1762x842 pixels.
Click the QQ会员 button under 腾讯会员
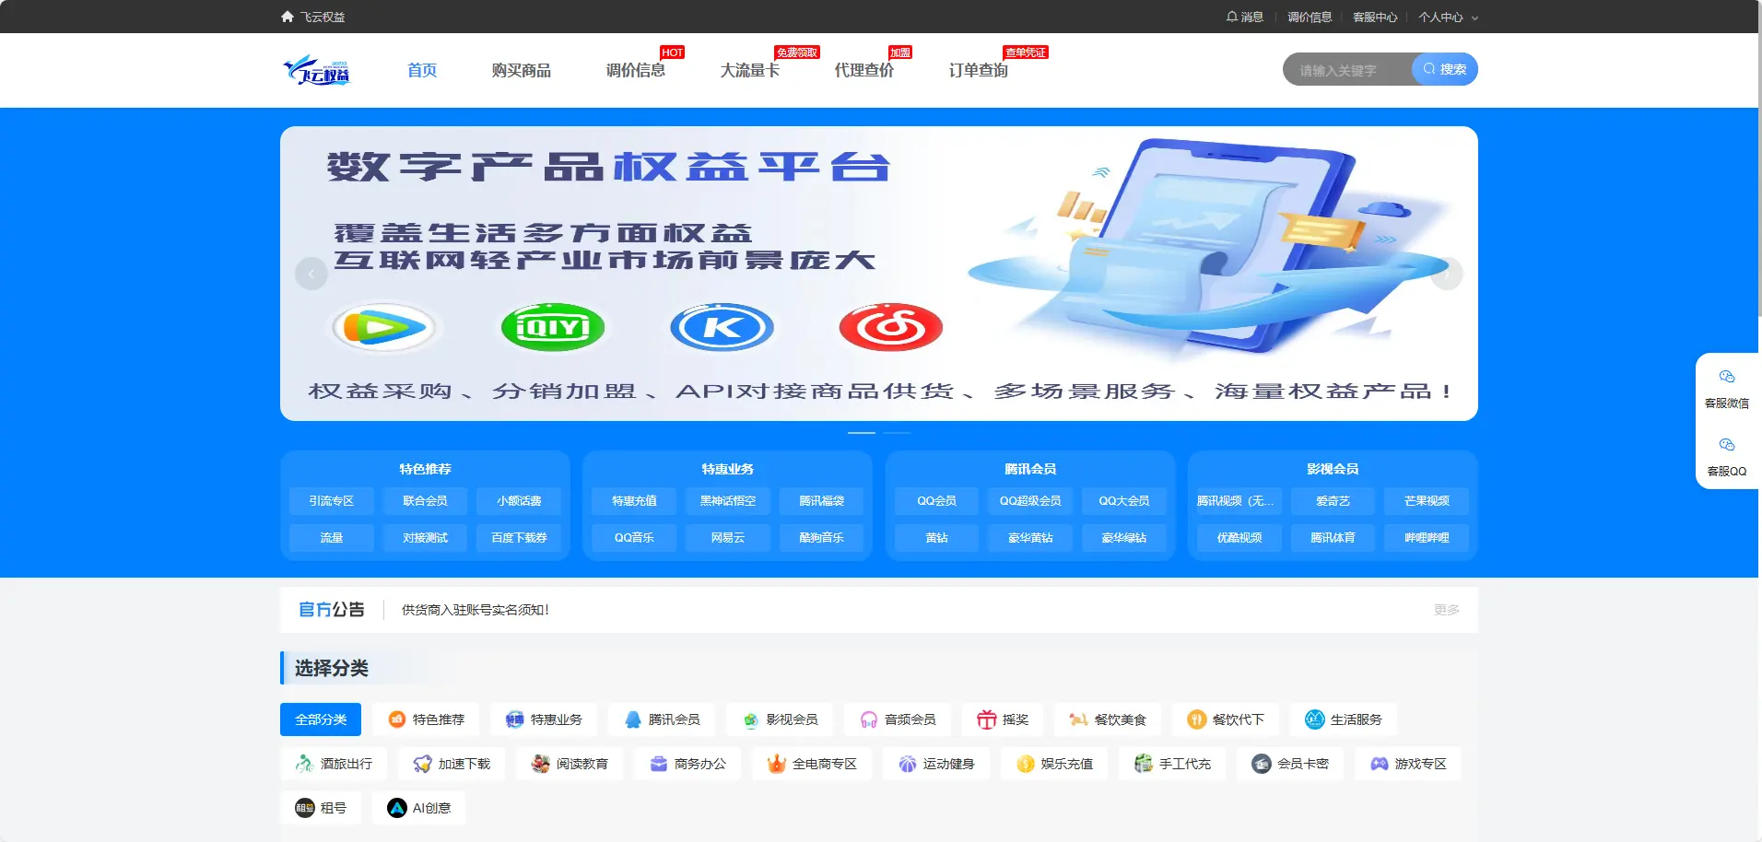[x=935, y=500]
